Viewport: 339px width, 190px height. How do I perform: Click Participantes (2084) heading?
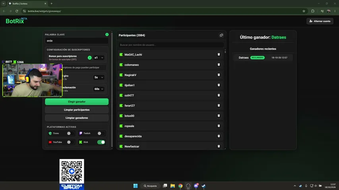132,35
